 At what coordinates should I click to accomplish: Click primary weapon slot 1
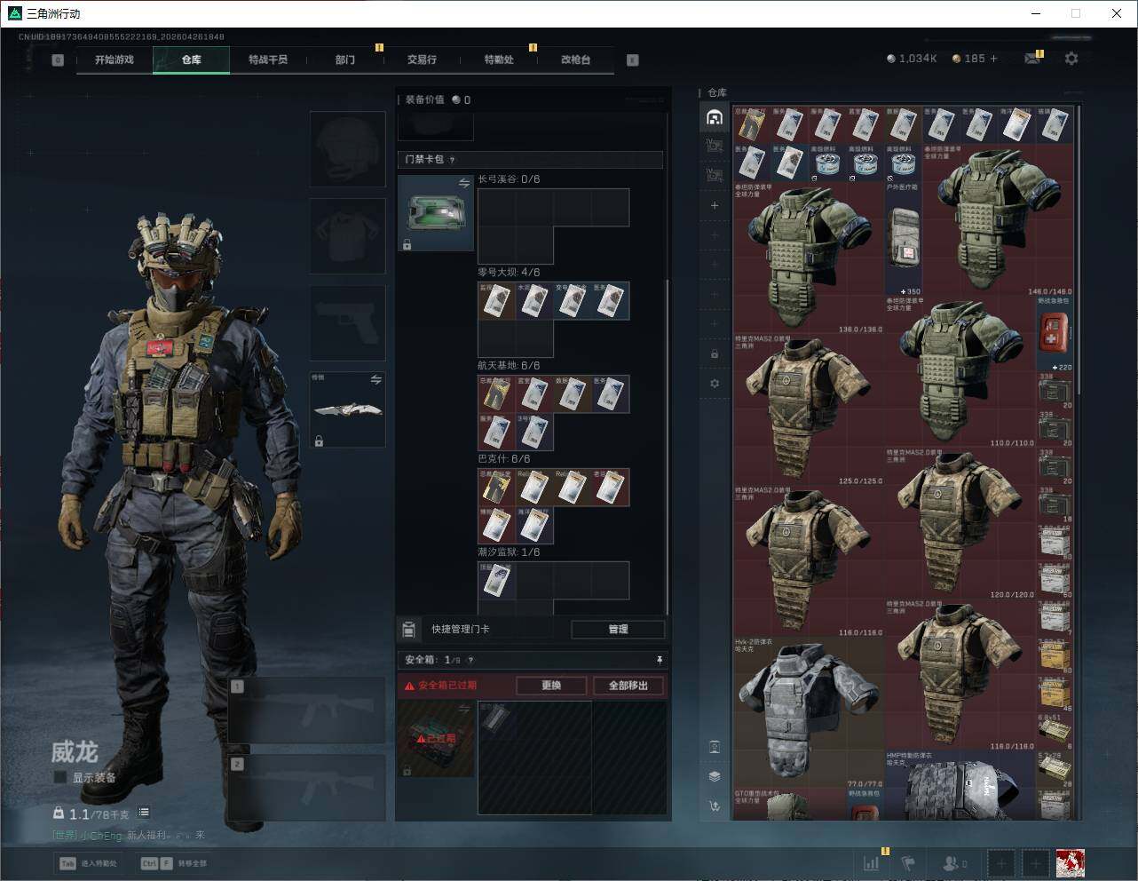[306, 710]
